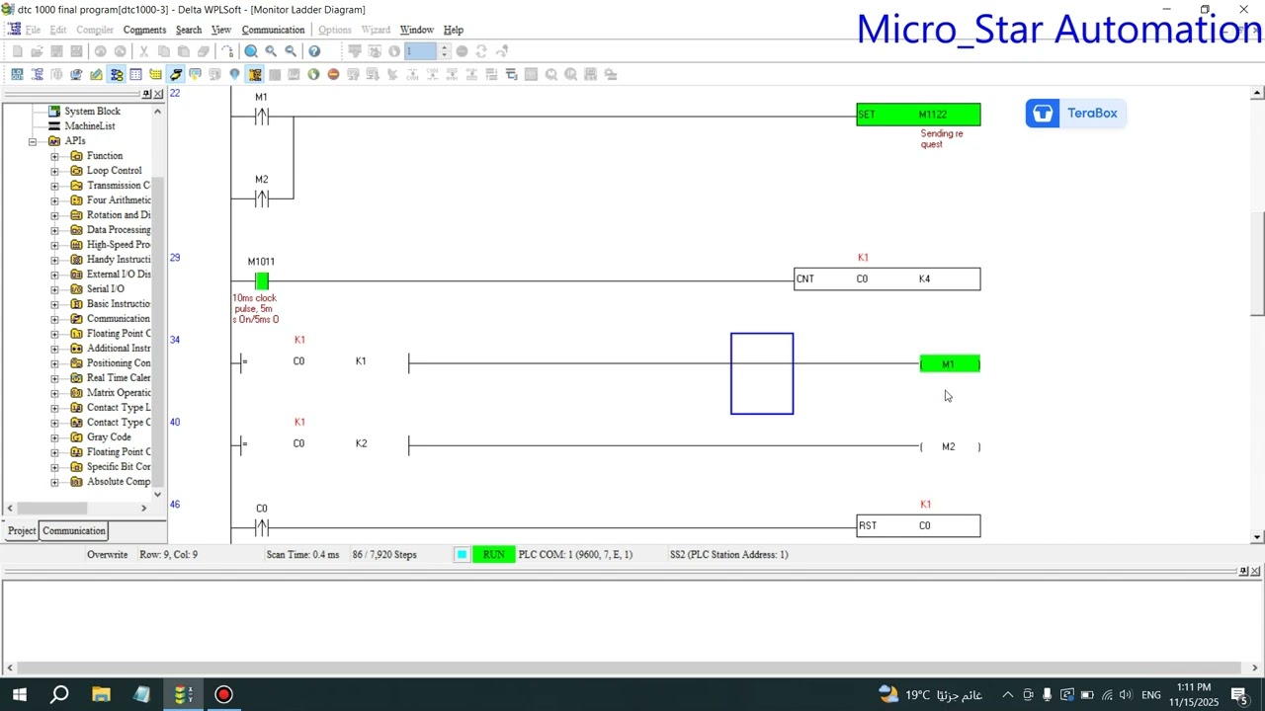
Task: Click the red screen recorder taskbar icon
Action: [223, 694]
